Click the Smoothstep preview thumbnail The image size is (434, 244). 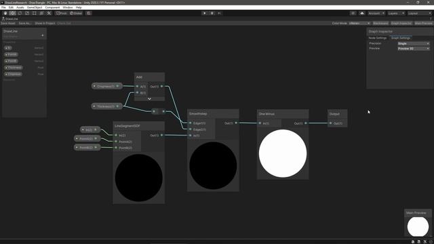[213, 165]
